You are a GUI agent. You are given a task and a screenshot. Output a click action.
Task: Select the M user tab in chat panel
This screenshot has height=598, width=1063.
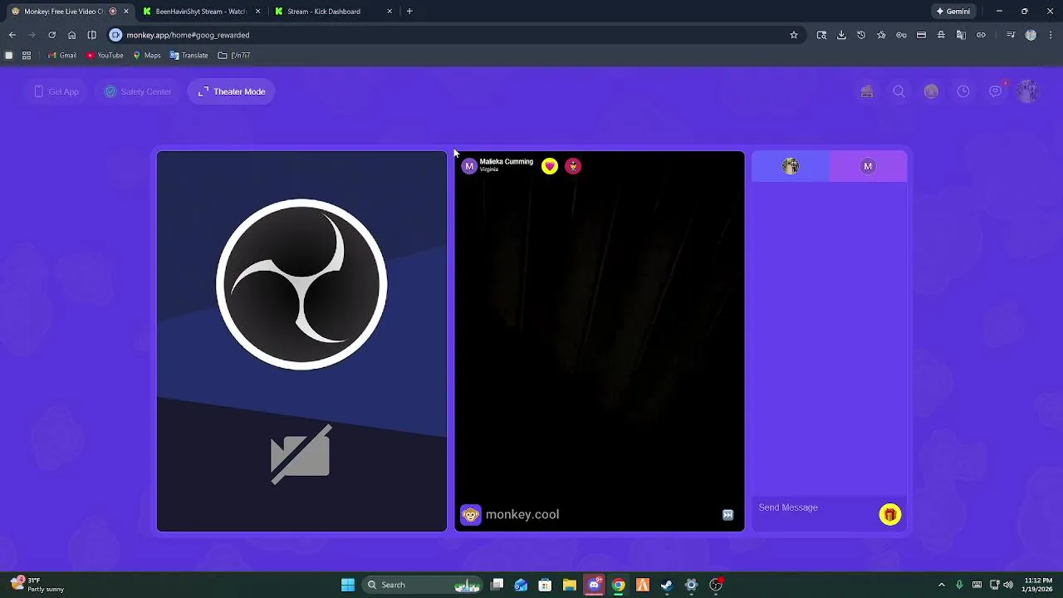(x=868, y=166)
